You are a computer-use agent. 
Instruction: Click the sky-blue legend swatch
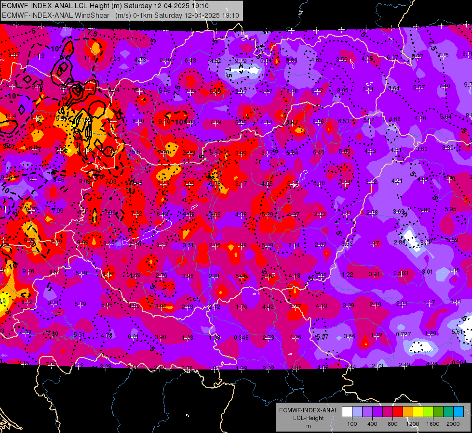[459, 412]
